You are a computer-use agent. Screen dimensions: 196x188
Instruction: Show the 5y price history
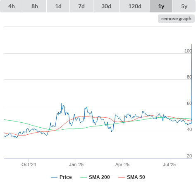(x=184, y=6)
